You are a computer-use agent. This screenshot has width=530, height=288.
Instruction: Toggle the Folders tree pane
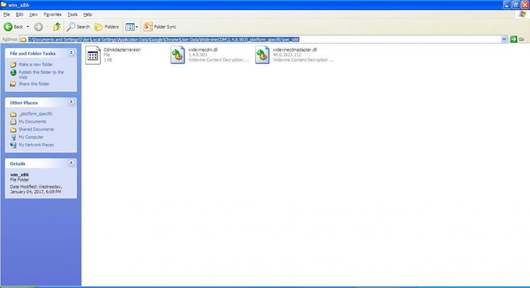107,26
